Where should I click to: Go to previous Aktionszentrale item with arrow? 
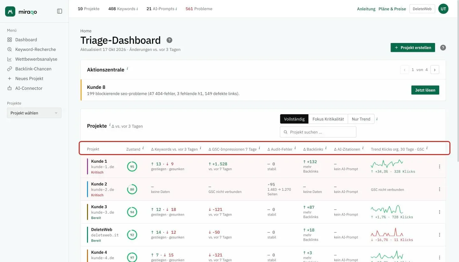point(404,70)
